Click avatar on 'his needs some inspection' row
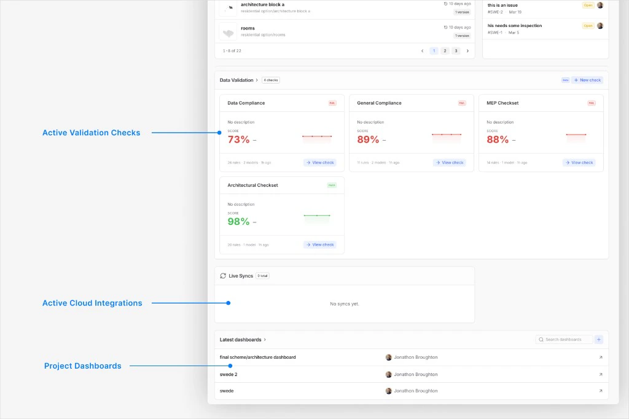 (x=600, y=26)
